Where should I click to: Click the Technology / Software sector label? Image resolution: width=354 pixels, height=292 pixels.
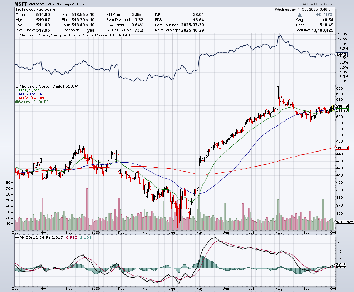point(35,9)
